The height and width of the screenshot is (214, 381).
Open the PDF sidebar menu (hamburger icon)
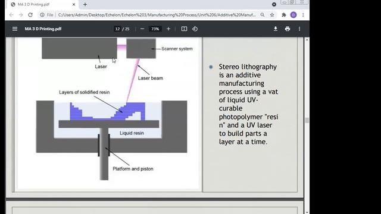(x=15, y=29)
